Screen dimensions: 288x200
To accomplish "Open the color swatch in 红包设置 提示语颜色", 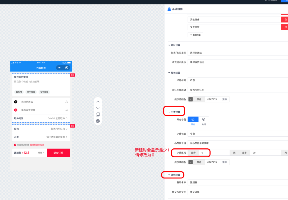I will [190, 99].
